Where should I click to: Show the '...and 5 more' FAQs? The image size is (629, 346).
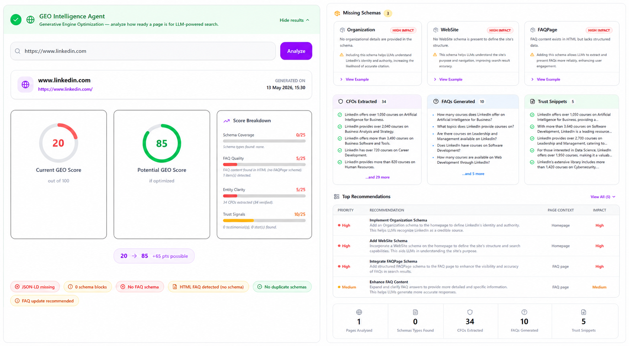pos(473,174)
